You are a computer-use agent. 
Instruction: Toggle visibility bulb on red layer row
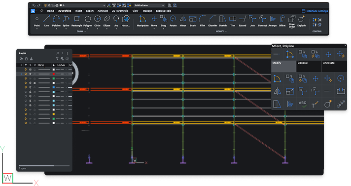(x=26, y=74)
